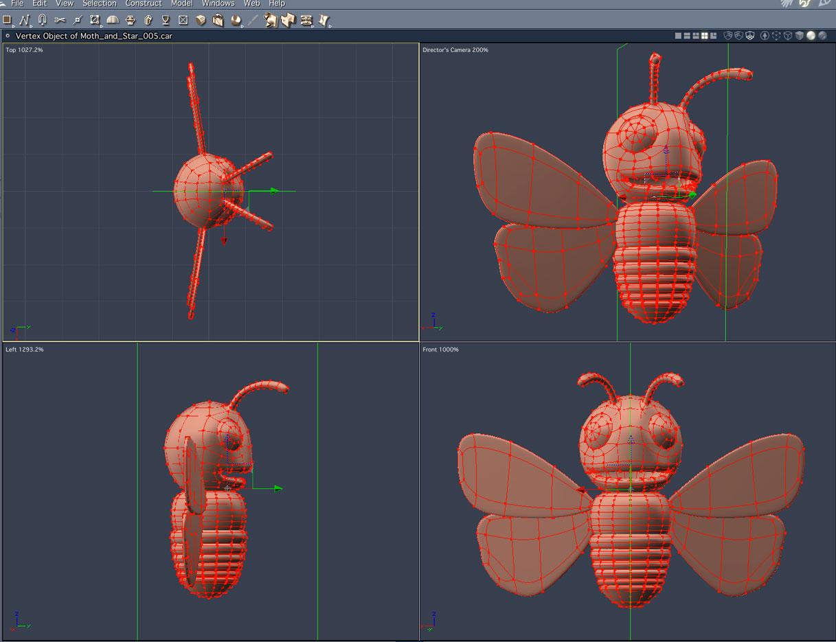Click 'Vertex Object of Moth_and_Star_005.car' title text
Viewport: 836px width, 642px height.
click(94, 36)
